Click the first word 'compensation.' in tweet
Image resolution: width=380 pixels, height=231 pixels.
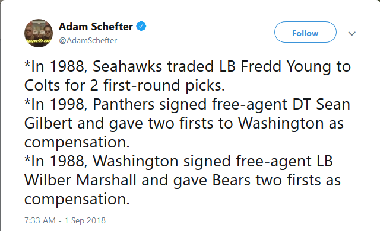pyautogui.click(x=77, y=143)
